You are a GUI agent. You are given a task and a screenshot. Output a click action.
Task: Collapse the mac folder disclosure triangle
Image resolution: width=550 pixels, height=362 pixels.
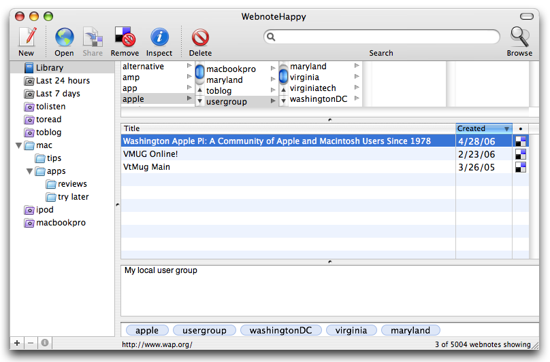(19, 145)
